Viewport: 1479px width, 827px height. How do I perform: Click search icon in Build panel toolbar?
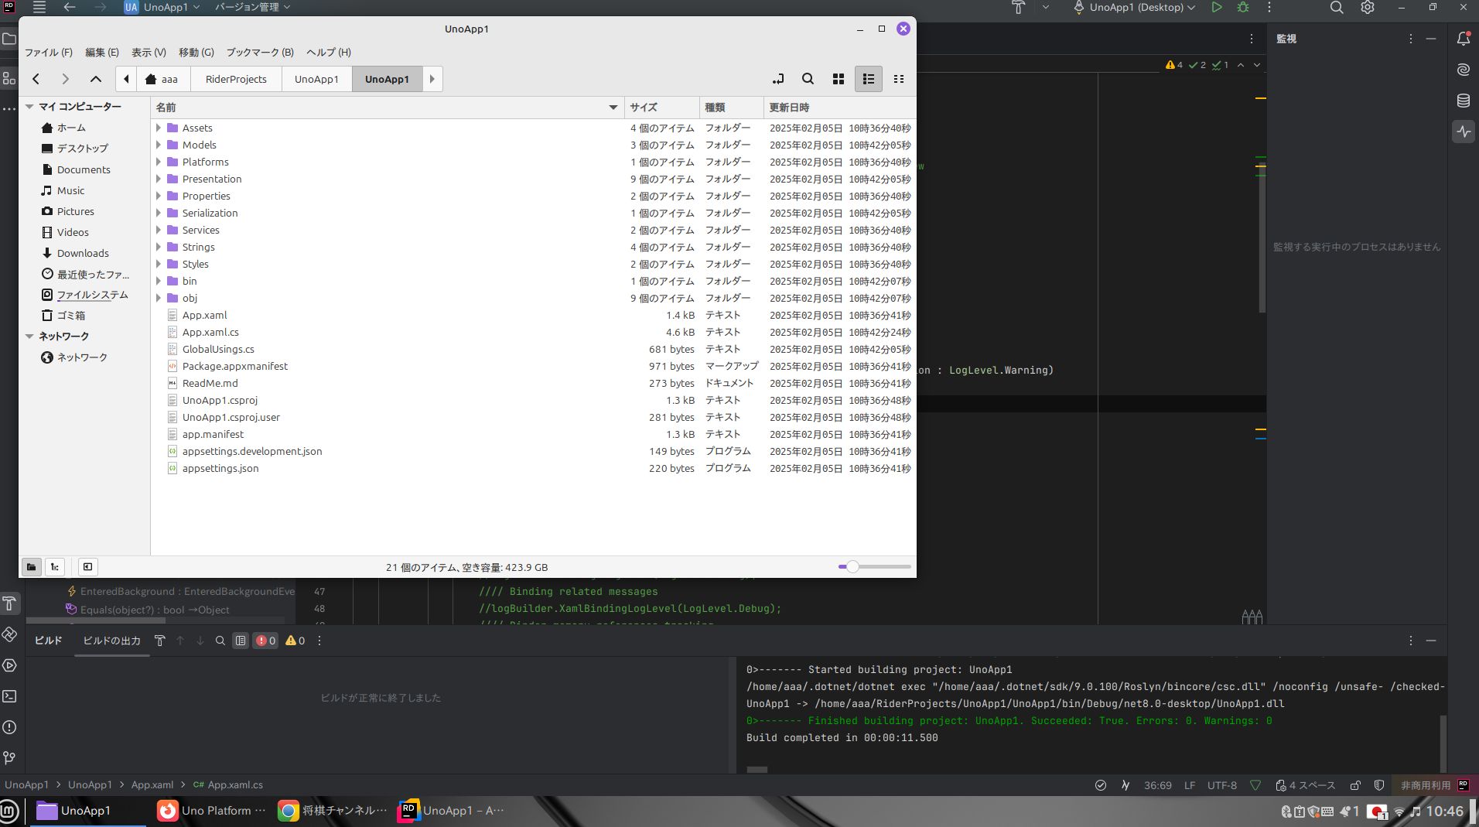tap(220, 641)
